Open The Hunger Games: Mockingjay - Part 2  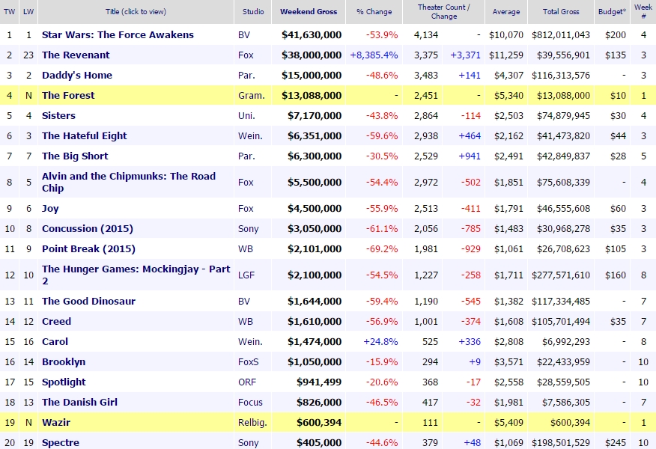(136, 275)
